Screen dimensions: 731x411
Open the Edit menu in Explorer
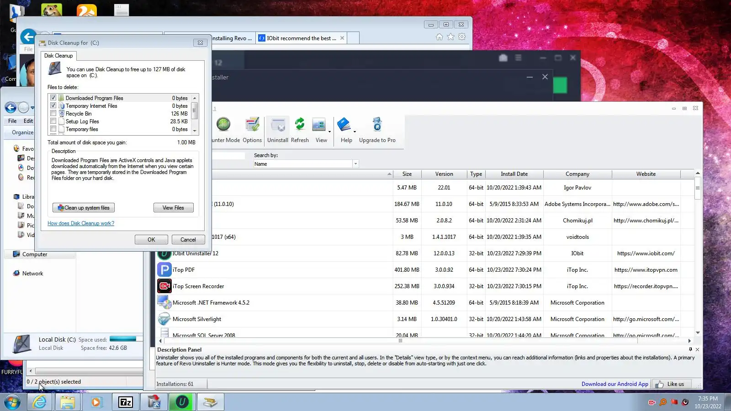[28, 121]
